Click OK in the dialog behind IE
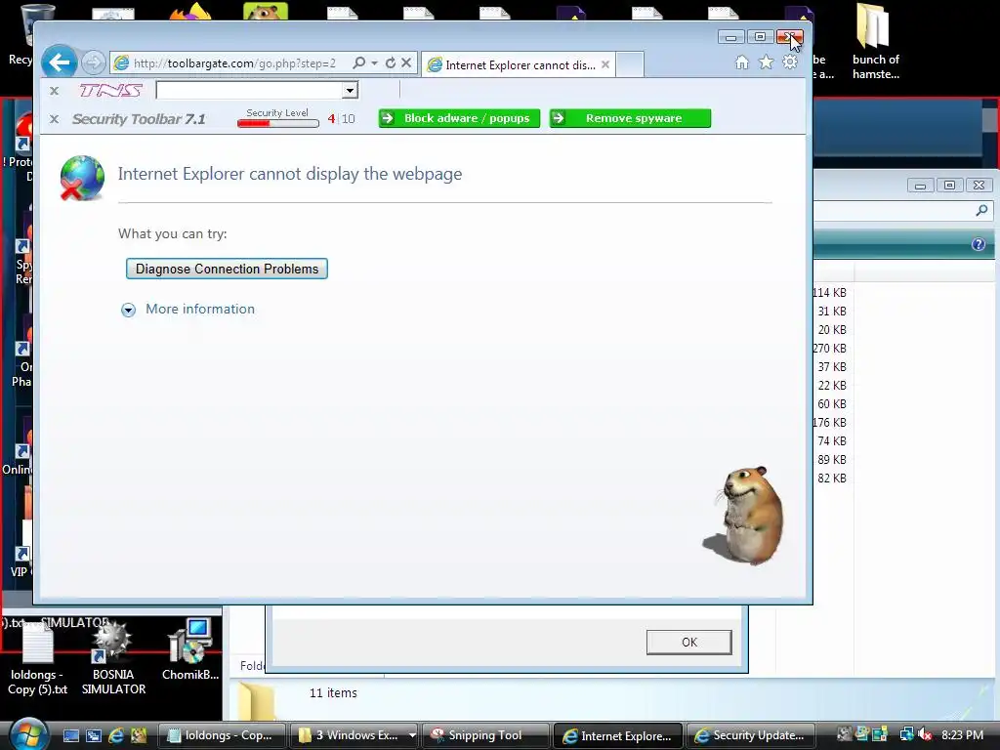Screen dimensions: 1000x750 (x=688, y=643)
